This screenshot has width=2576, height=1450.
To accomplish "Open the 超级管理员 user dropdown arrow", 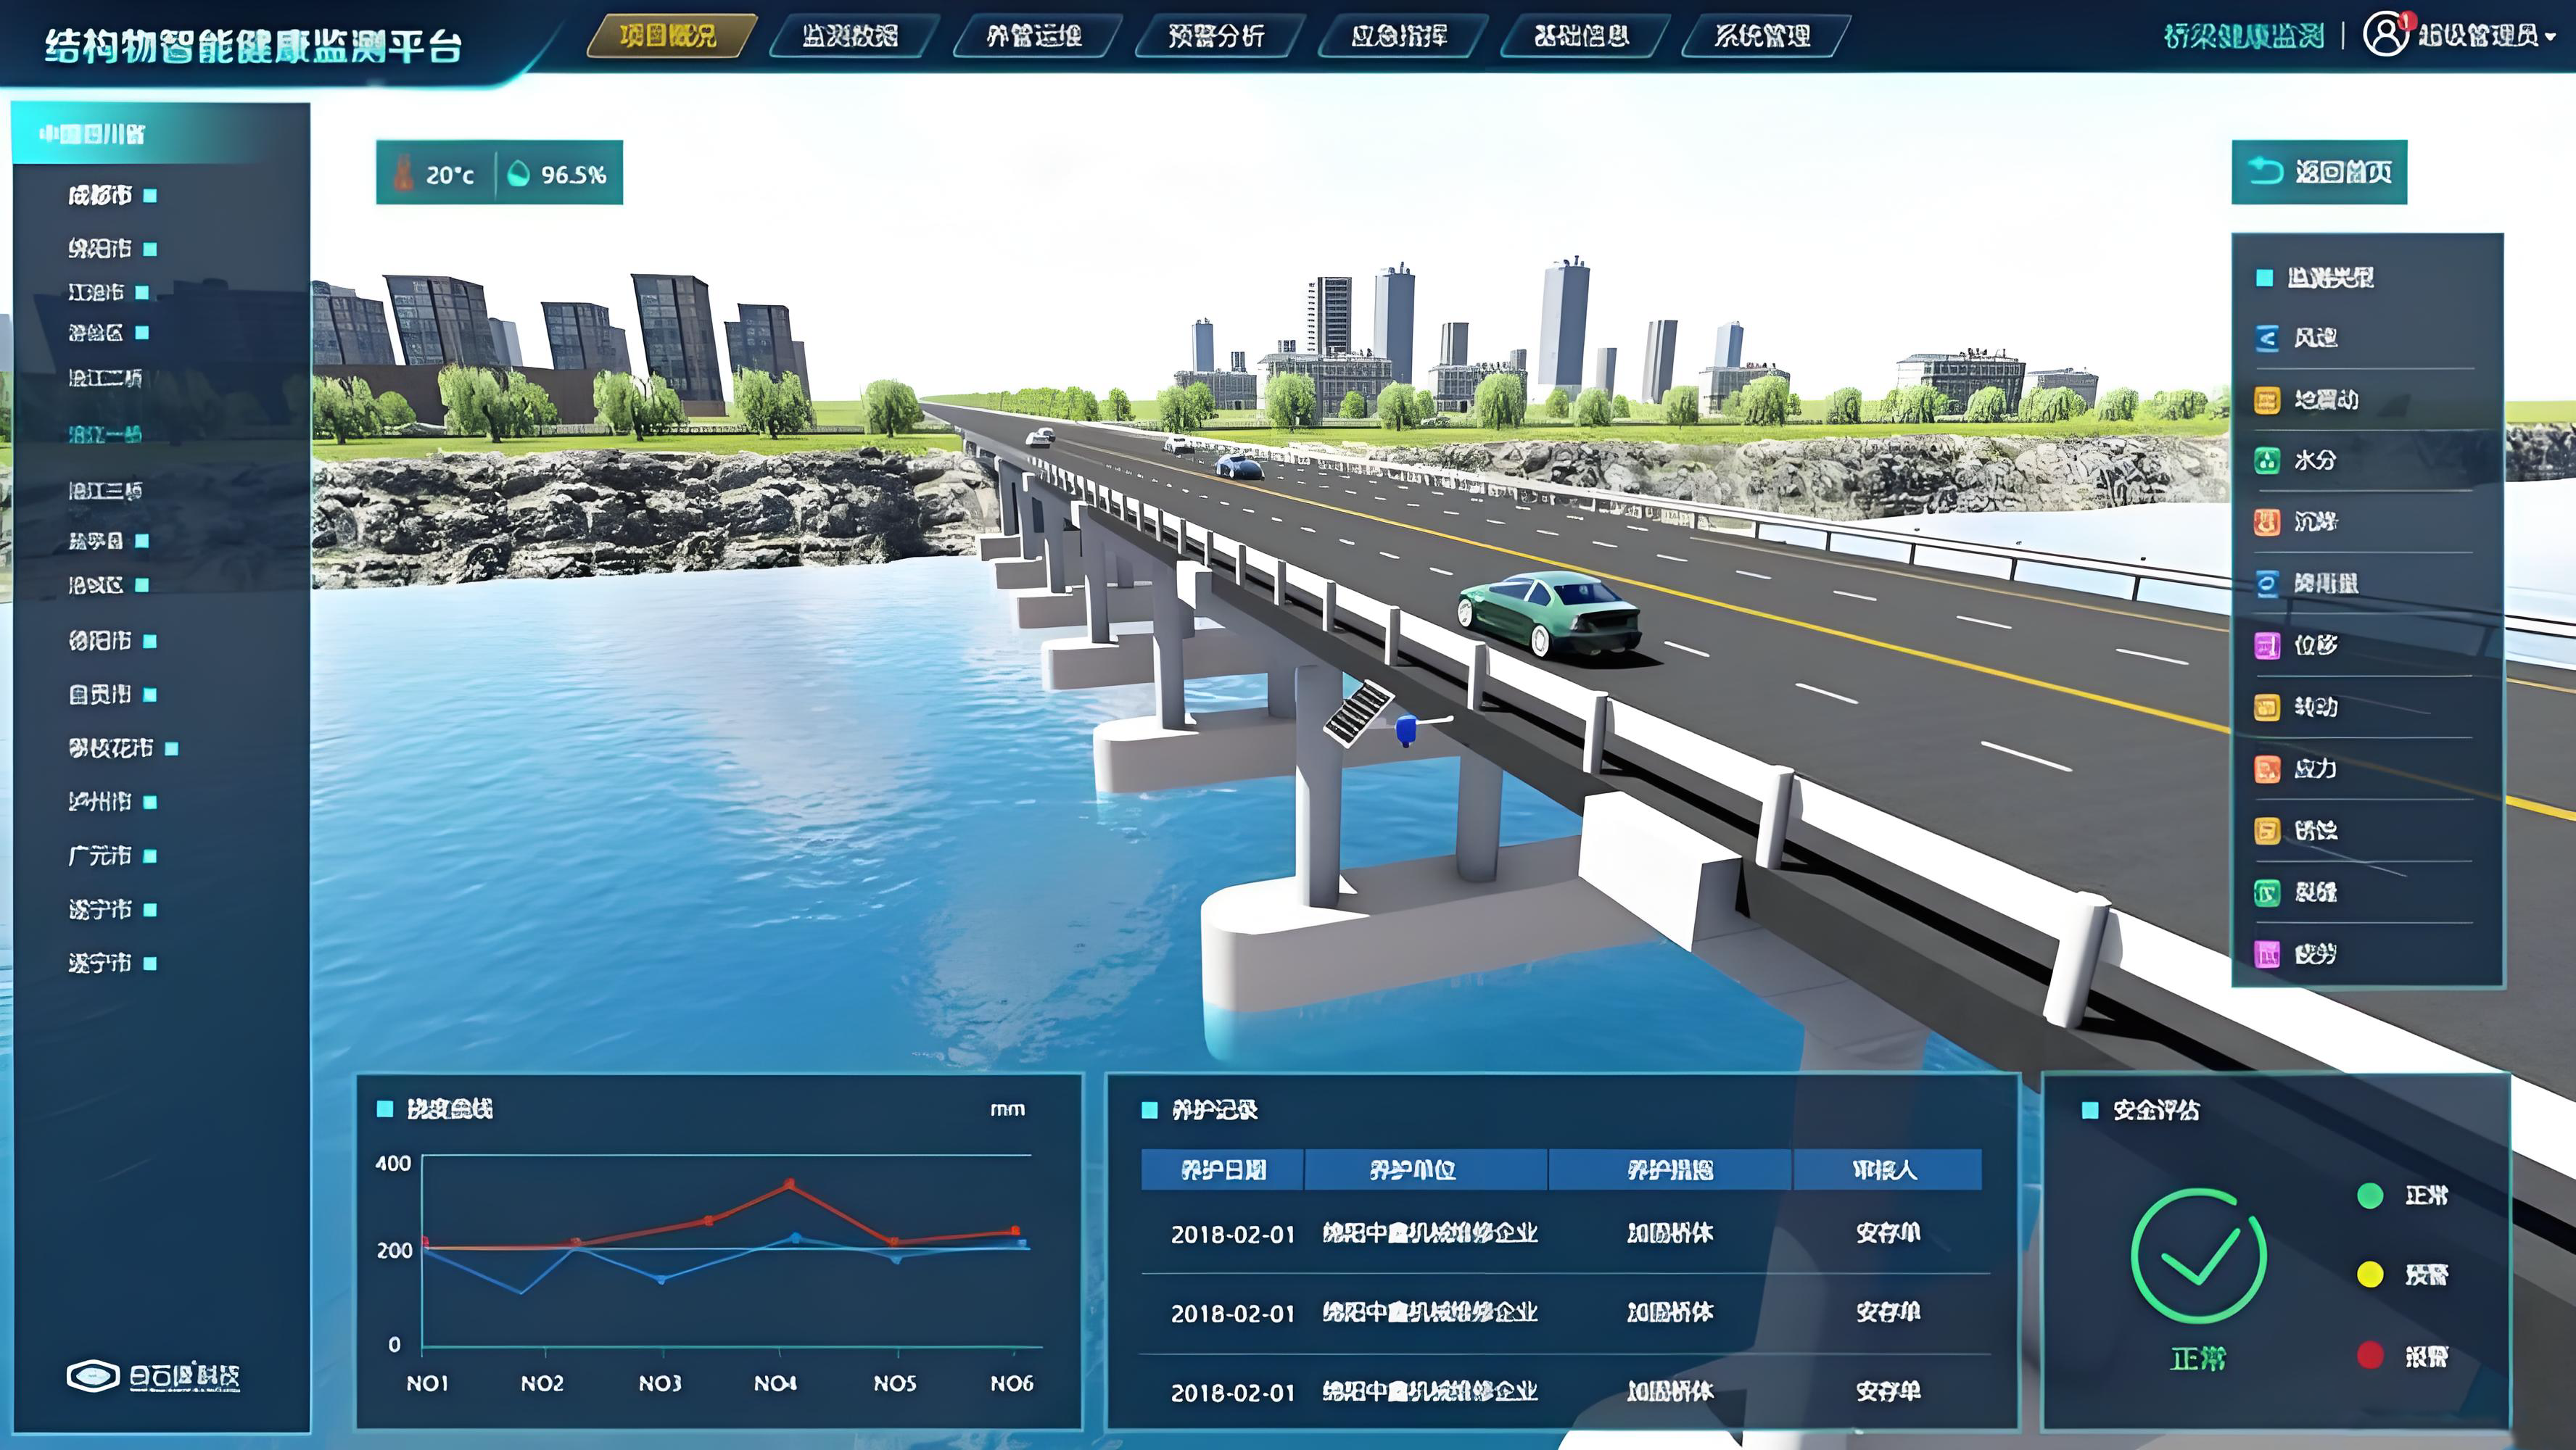I will (x=2550, y=37).
